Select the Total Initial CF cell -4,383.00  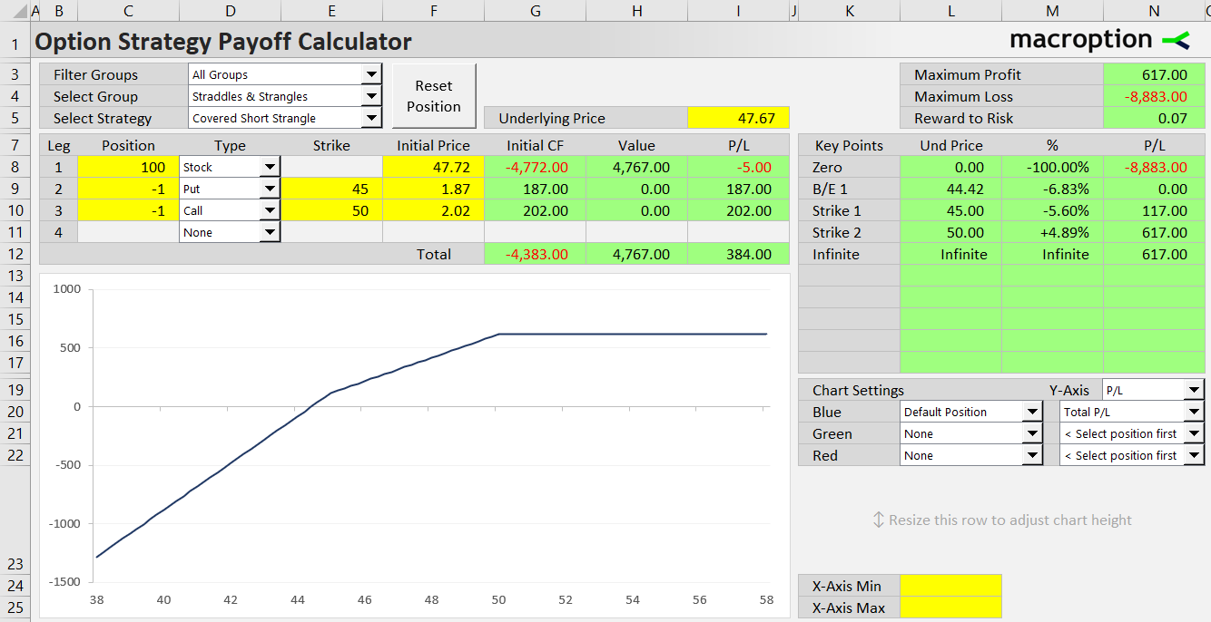click(535, 254)
